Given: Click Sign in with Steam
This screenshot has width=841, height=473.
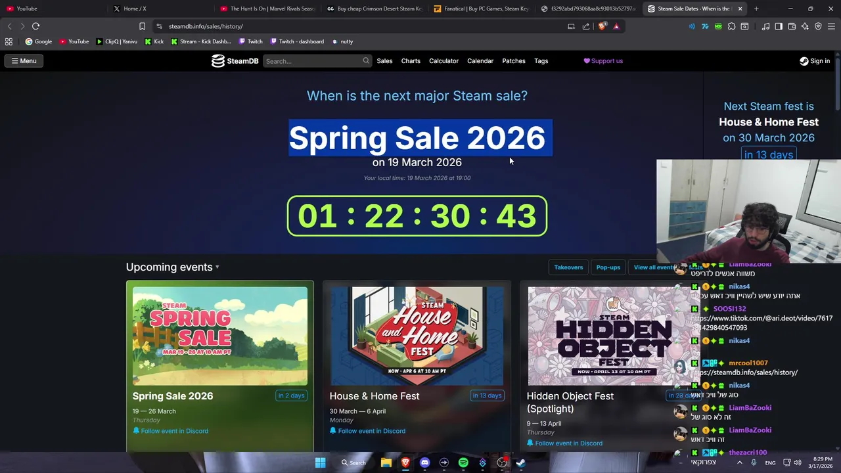Looking at the screenshot, I should tap(815, 61).
